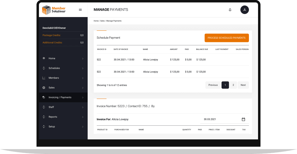The image size is (297, 154).
Task: Click the Staff sidebar icon
Action: [44, 107]
